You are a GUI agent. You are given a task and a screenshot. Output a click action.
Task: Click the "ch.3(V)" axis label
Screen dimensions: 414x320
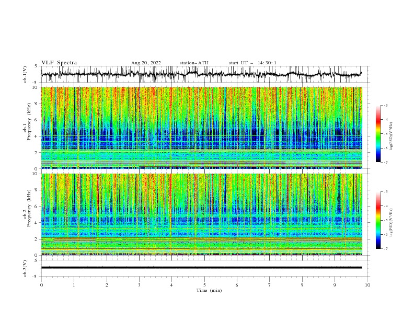[25, 268]
